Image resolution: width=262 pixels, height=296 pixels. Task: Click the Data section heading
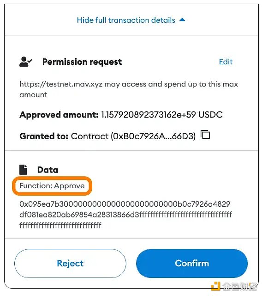[48, 170]
